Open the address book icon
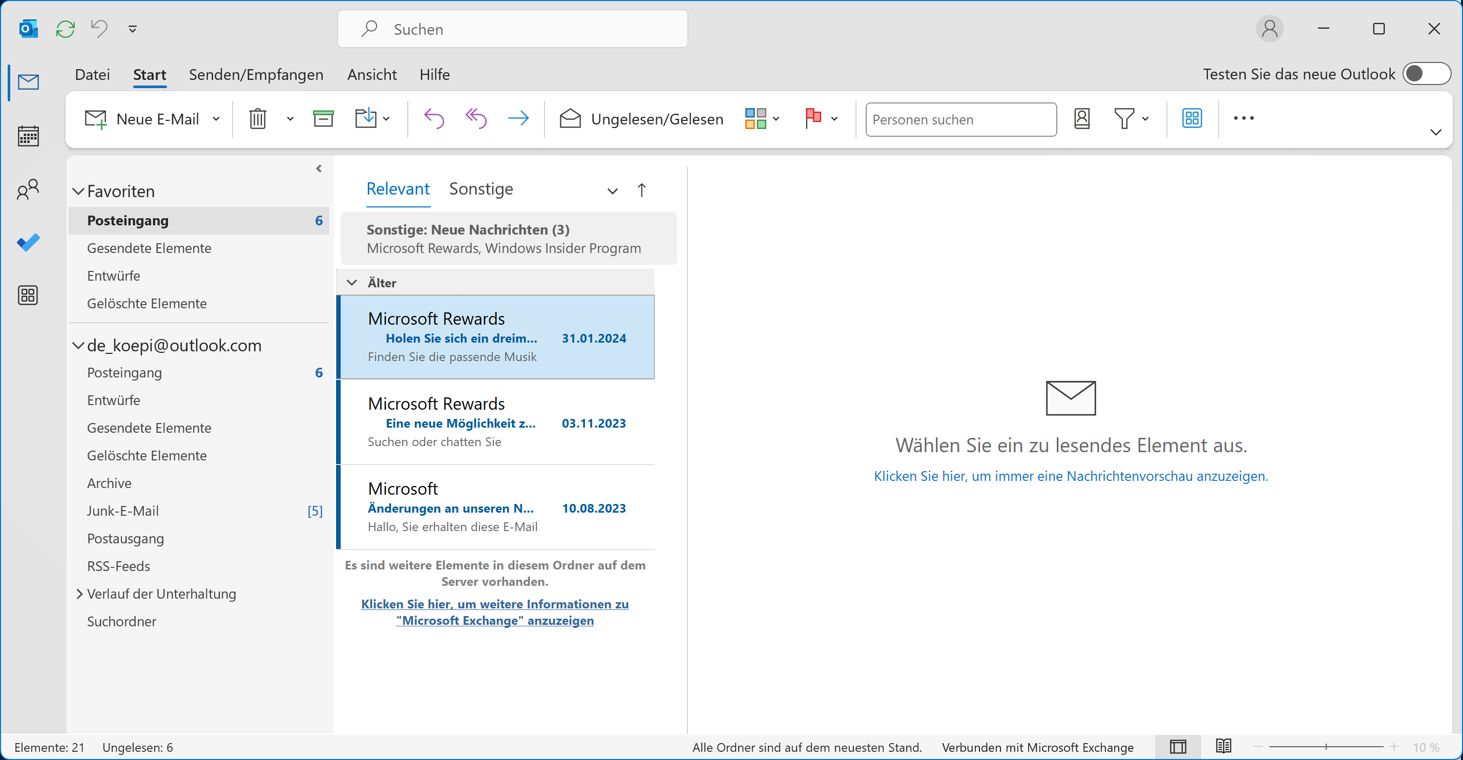The height and width of the screenshot is (760, 1463). [1082, 119]
